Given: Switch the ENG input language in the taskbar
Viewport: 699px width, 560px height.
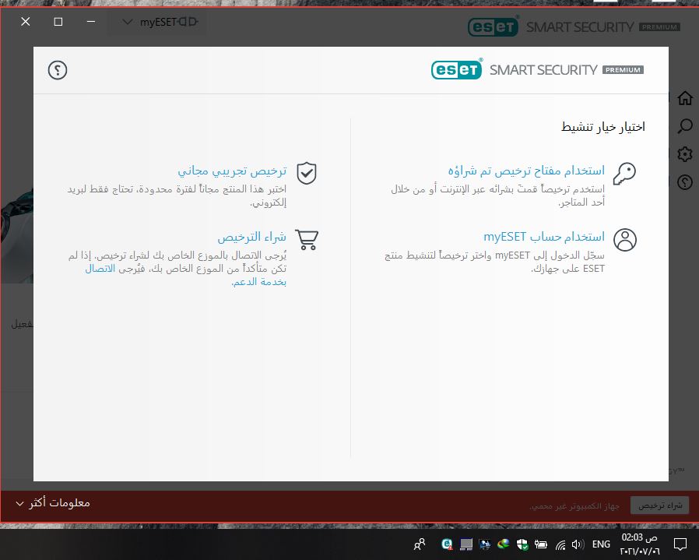Looking at the screenshot, I should (x=601, y=544).
